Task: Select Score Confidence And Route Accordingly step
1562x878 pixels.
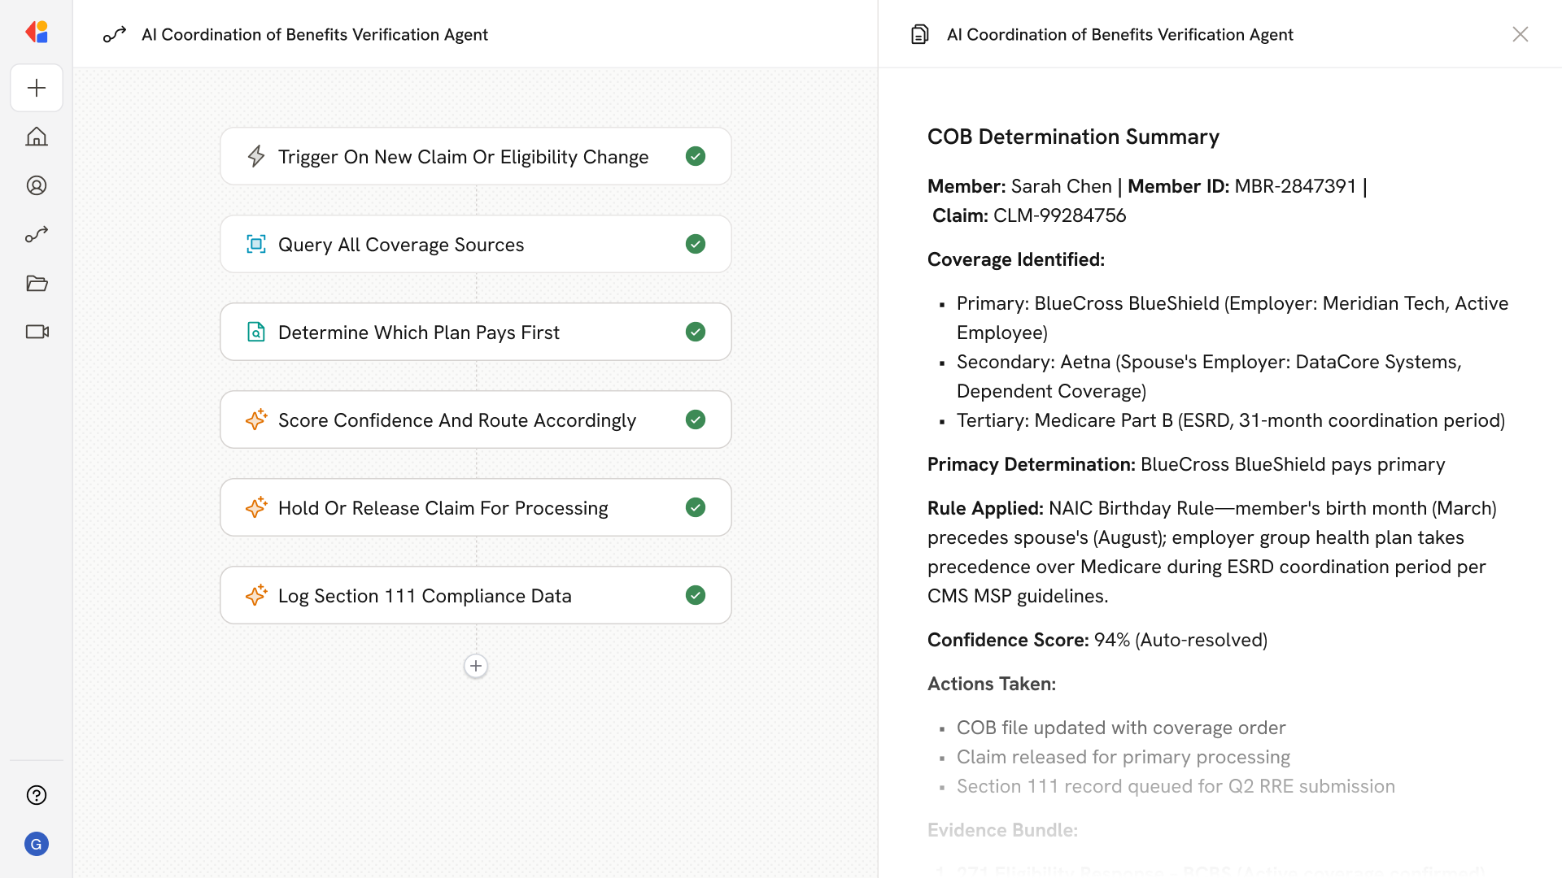Action: (456, 420)
